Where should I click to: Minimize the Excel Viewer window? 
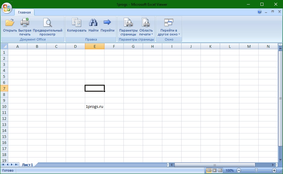point(248,4)
